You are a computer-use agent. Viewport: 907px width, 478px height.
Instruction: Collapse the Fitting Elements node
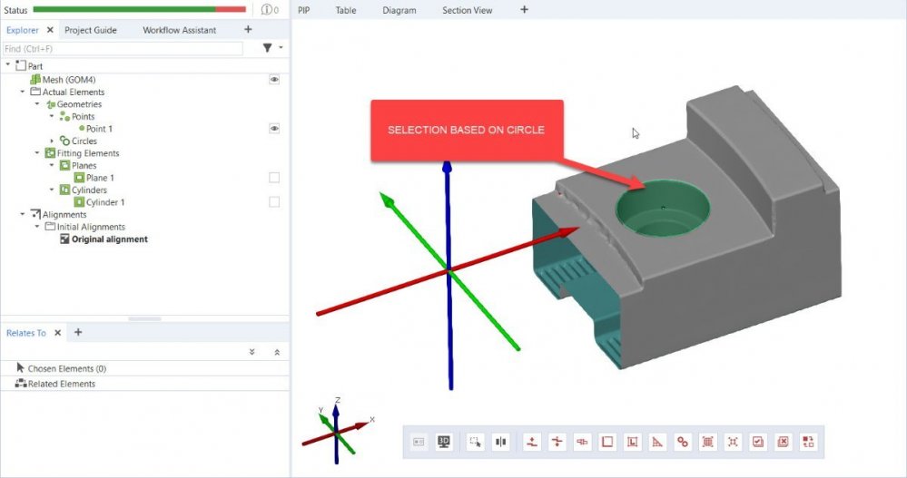click(36, 153)
